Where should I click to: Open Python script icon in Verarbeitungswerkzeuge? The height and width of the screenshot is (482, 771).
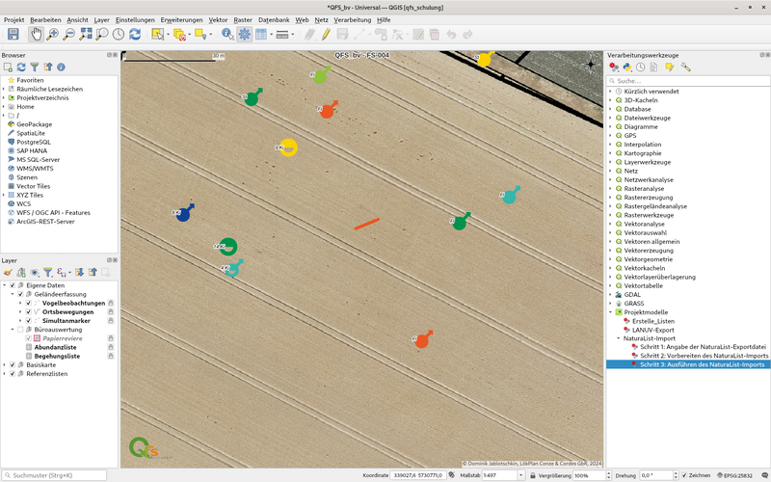point(627,67)
